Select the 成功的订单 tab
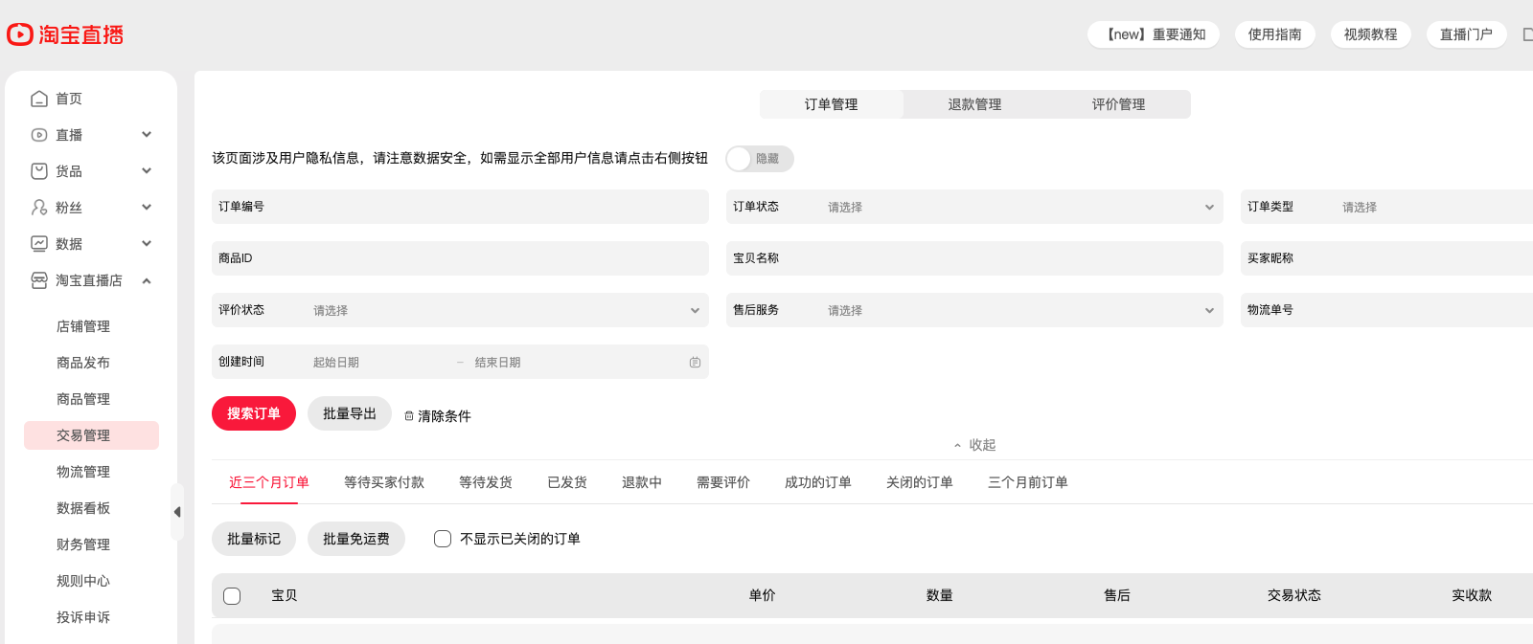This screenshot has width=1533, height=644. tap(818, 482)
